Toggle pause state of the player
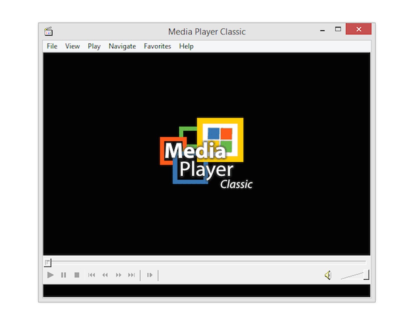 (x=64, y=275)
